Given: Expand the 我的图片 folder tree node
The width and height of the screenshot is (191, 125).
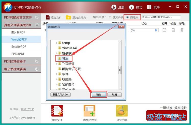Looking at the screenshot, I should tap(57, 85).
